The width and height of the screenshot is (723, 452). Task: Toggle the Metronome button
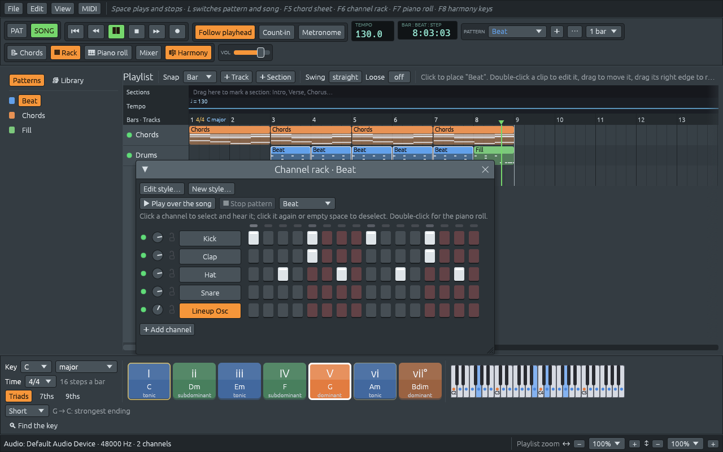pos(321,32)
